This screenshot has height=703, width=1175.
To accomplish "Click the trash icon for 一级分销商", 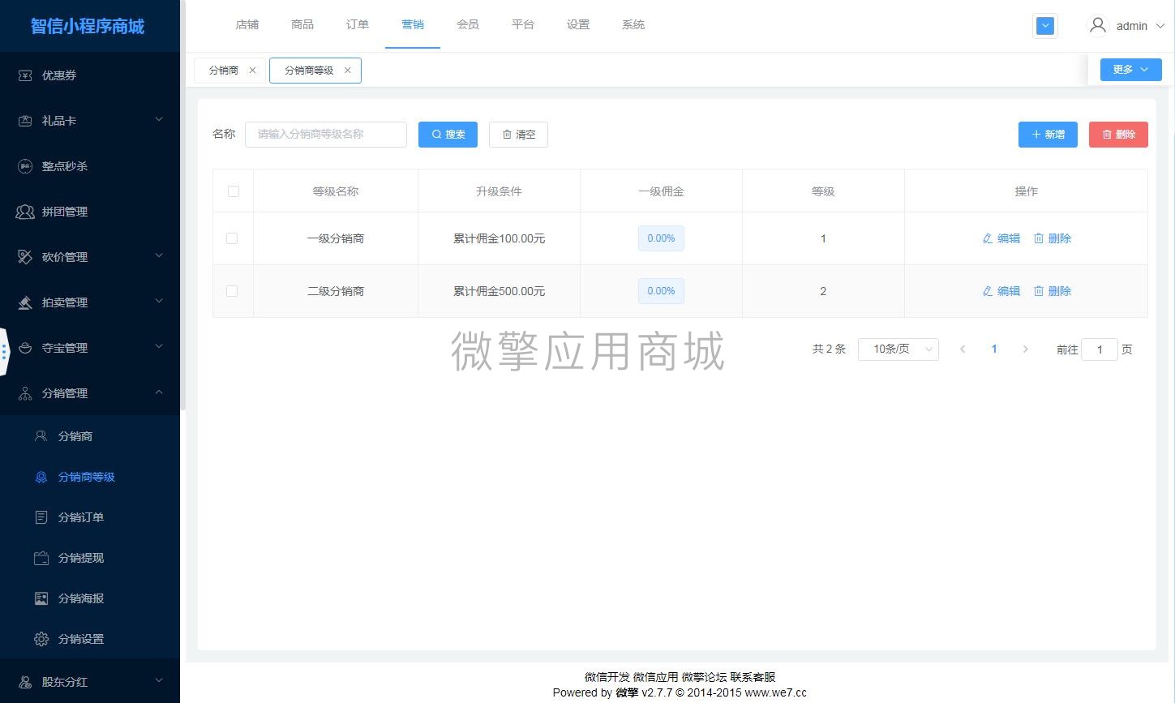I will [1039, 238].
